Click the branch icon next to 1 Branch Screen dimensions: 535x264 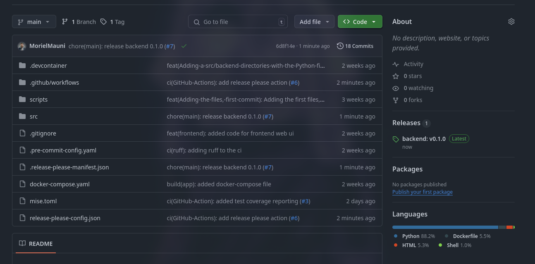point(65,21)
